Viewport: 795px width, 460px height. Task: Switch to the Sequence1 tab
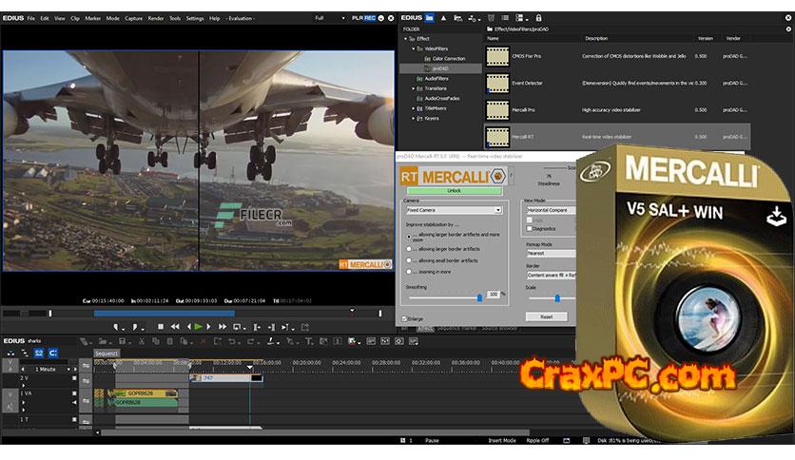tap(107, 353)
